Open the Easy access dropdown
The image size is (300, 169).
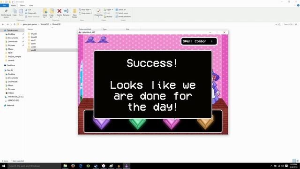click(85, 13)
